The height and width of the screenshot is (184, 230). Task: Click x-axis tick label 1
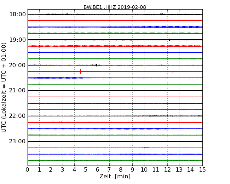click(39, 169)
